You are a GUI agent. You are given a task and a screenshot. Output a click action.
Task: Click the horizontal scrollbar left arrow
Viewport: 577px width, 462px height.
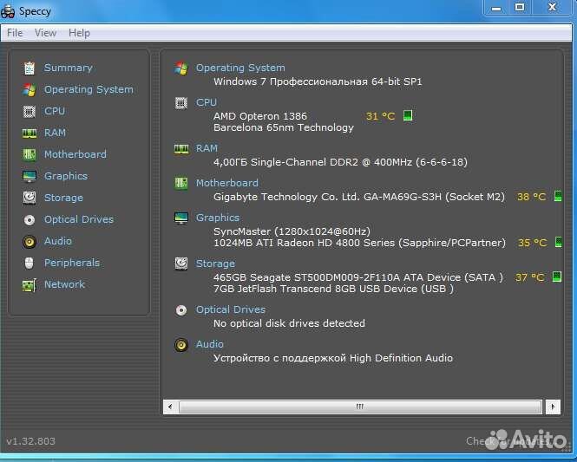click(170, 407)
